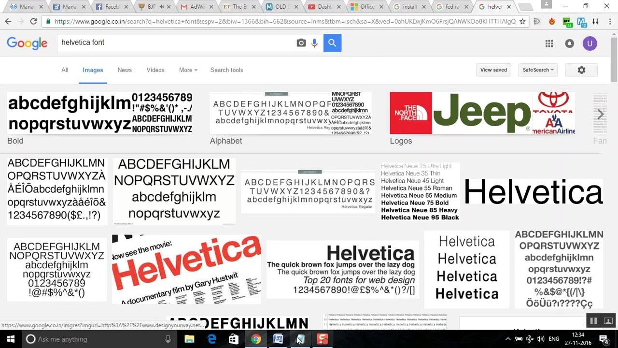Launch Microsoft Edge from the taskbar

click(x=212, y=339)
